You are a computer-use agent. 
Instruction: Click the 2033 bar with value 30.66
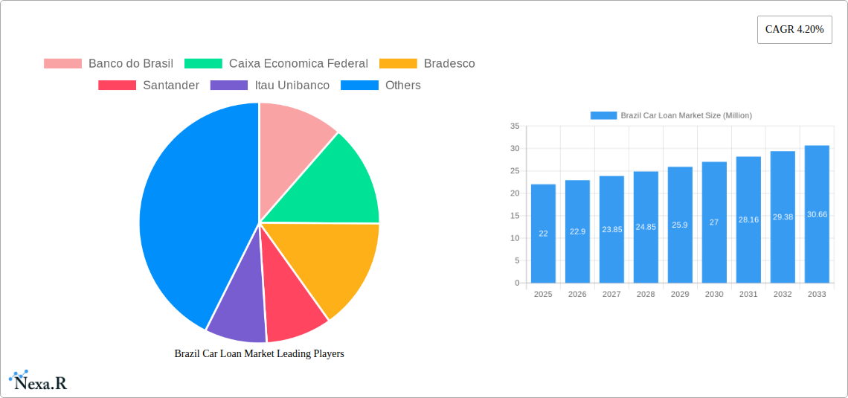point(818,214)
